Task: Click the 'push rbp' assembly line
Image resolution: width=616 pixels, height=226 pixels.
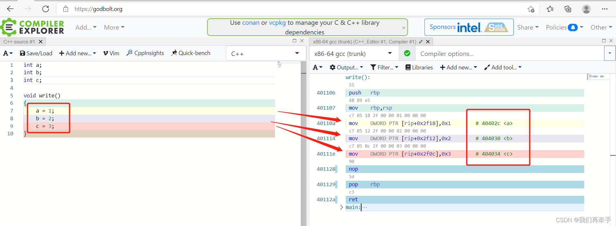Action: [465, 93]
